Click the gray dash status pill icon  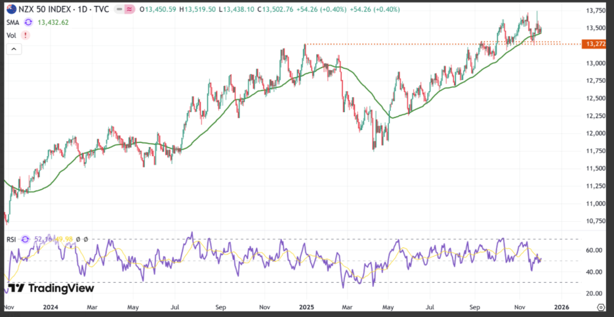pos(119,9)
